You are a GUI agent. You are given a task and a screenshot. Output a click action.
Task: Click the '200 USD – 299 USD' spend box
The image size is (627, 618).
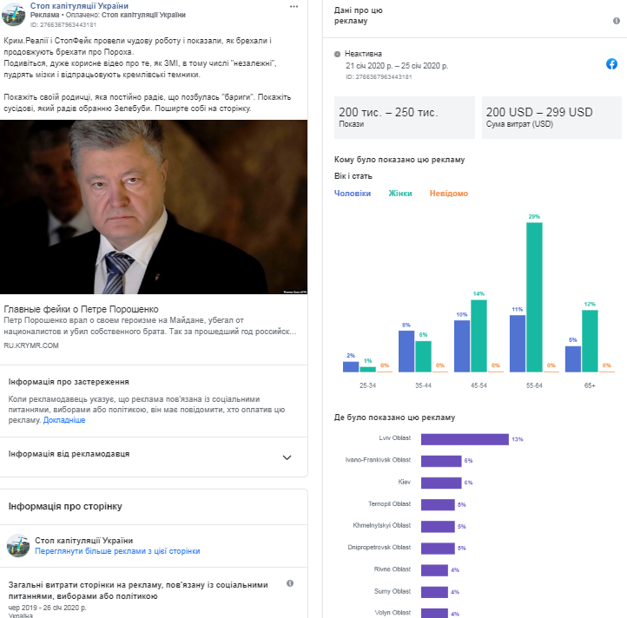551,117
